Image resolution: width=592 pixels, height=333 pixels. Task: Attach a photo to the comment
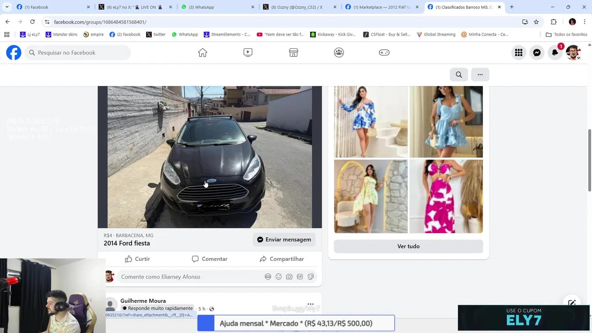click(289, 277)
